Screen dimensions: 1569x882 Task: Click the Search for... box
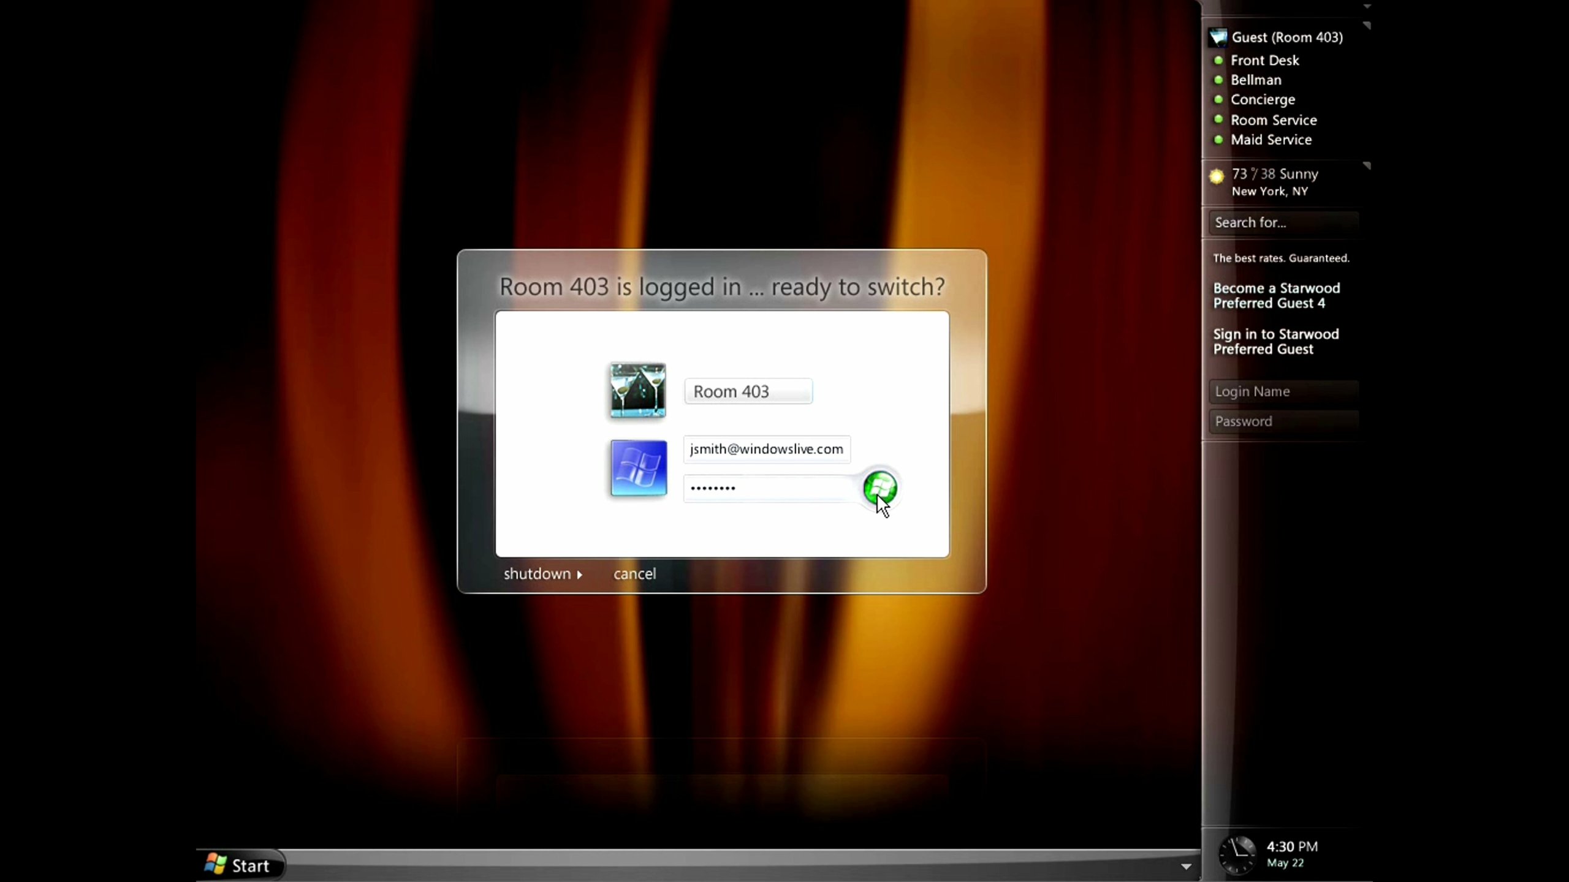coord(1283,222)
